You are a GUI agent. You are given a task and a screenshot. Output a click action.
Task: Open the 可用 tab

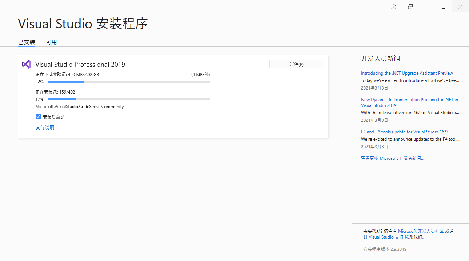51,42
